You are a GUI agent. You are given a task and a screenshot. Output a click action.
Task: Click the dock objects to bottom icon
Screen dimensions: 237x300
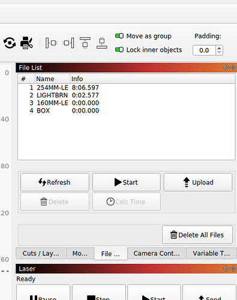102,43
